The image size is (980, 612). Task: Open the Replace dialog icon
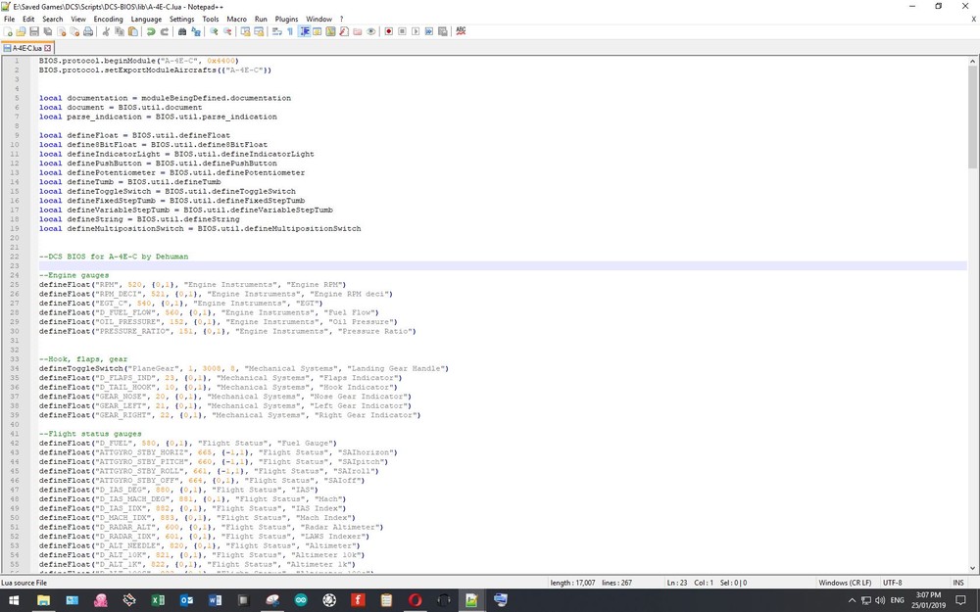pos(196,31)
